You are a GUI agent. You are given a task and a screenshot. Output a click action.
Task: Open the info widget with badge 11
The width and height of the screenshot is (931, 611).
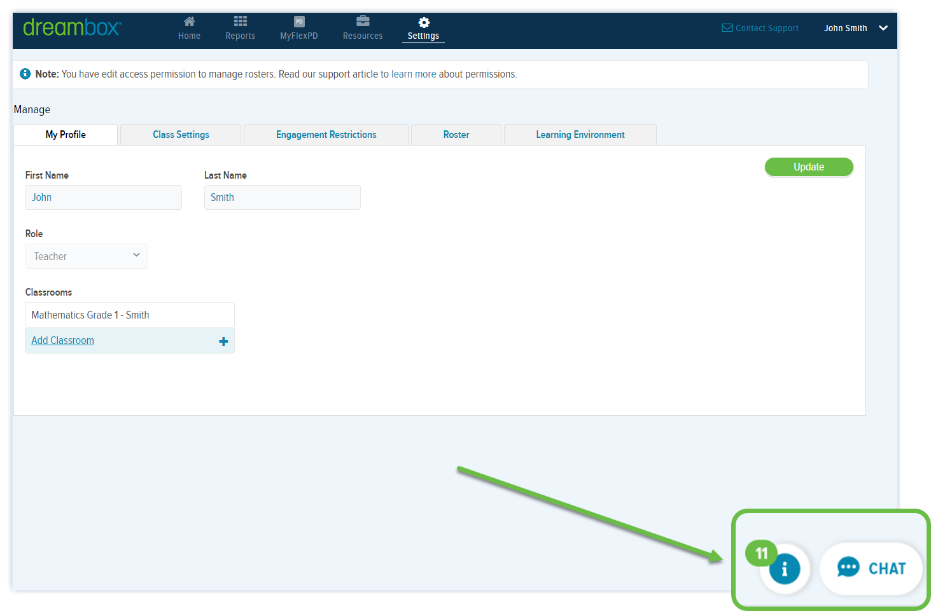click(785, 569)
